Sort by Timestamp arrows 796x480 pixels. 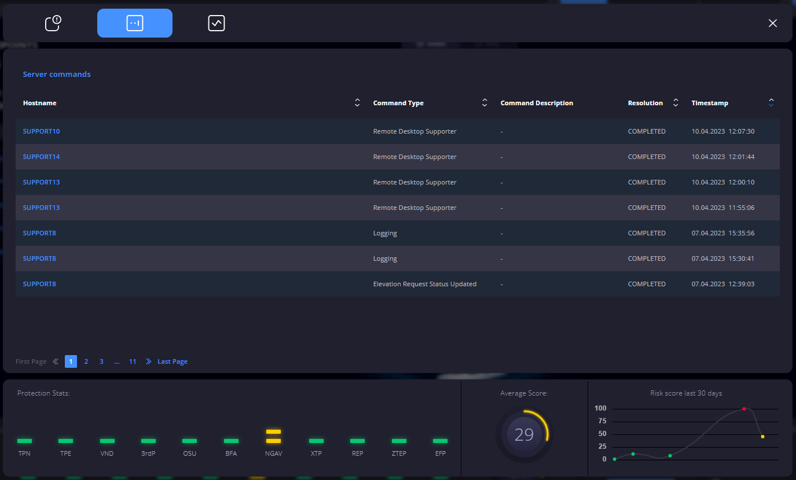[771, 103]
